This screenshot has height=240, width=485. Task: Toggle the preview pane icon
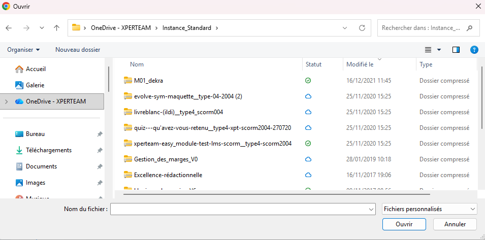456,50
